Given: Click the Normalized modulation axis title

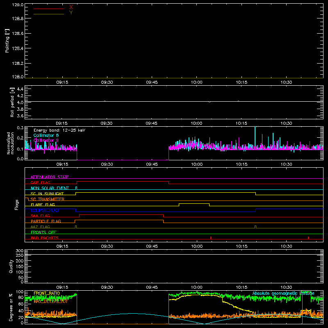Looking at the screenshot, I should 10,143.
